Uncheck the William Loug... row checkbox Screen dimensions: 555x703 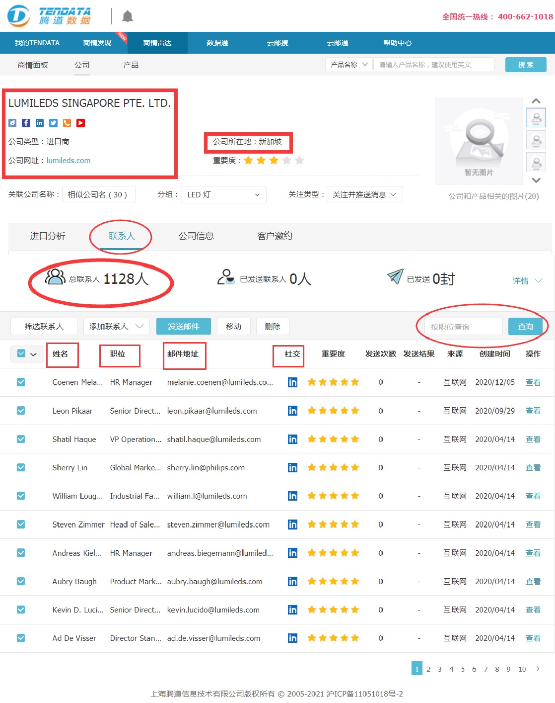pyautogui.click(x=21, y=496)
